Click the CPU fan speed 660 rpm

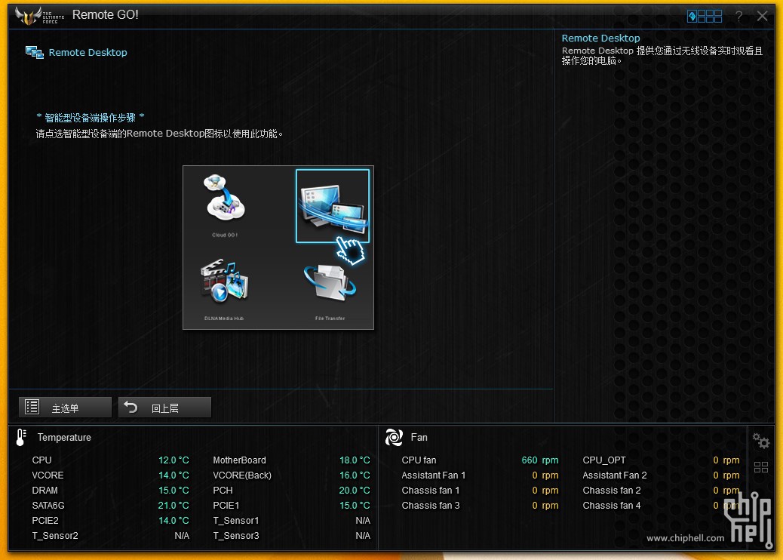540,460
